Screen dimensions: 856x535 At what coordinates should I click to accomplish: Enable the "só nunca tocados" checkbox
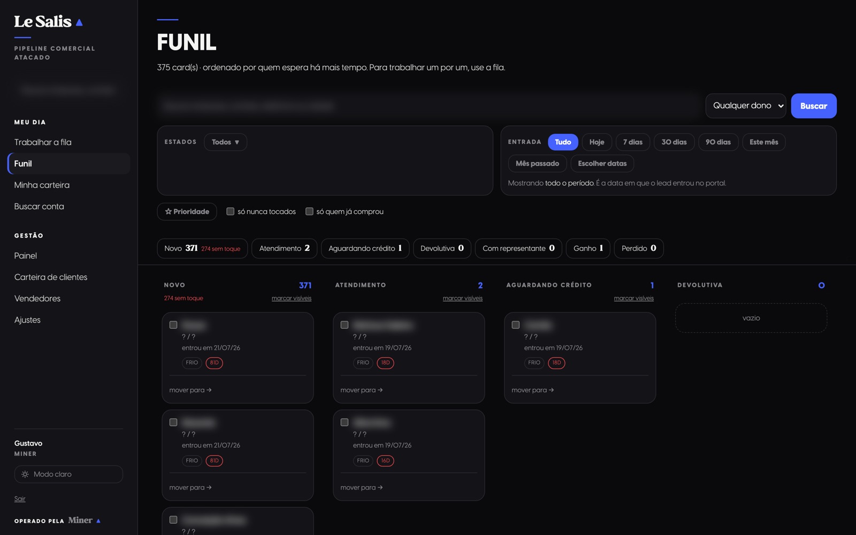point(231,211)
